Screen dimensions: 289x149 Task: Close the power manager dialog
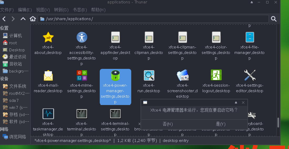pos(243,102)
